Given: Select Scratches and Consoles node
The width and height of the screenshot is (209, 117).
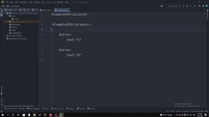Looking at the screenshot, I should coord(17,39).
